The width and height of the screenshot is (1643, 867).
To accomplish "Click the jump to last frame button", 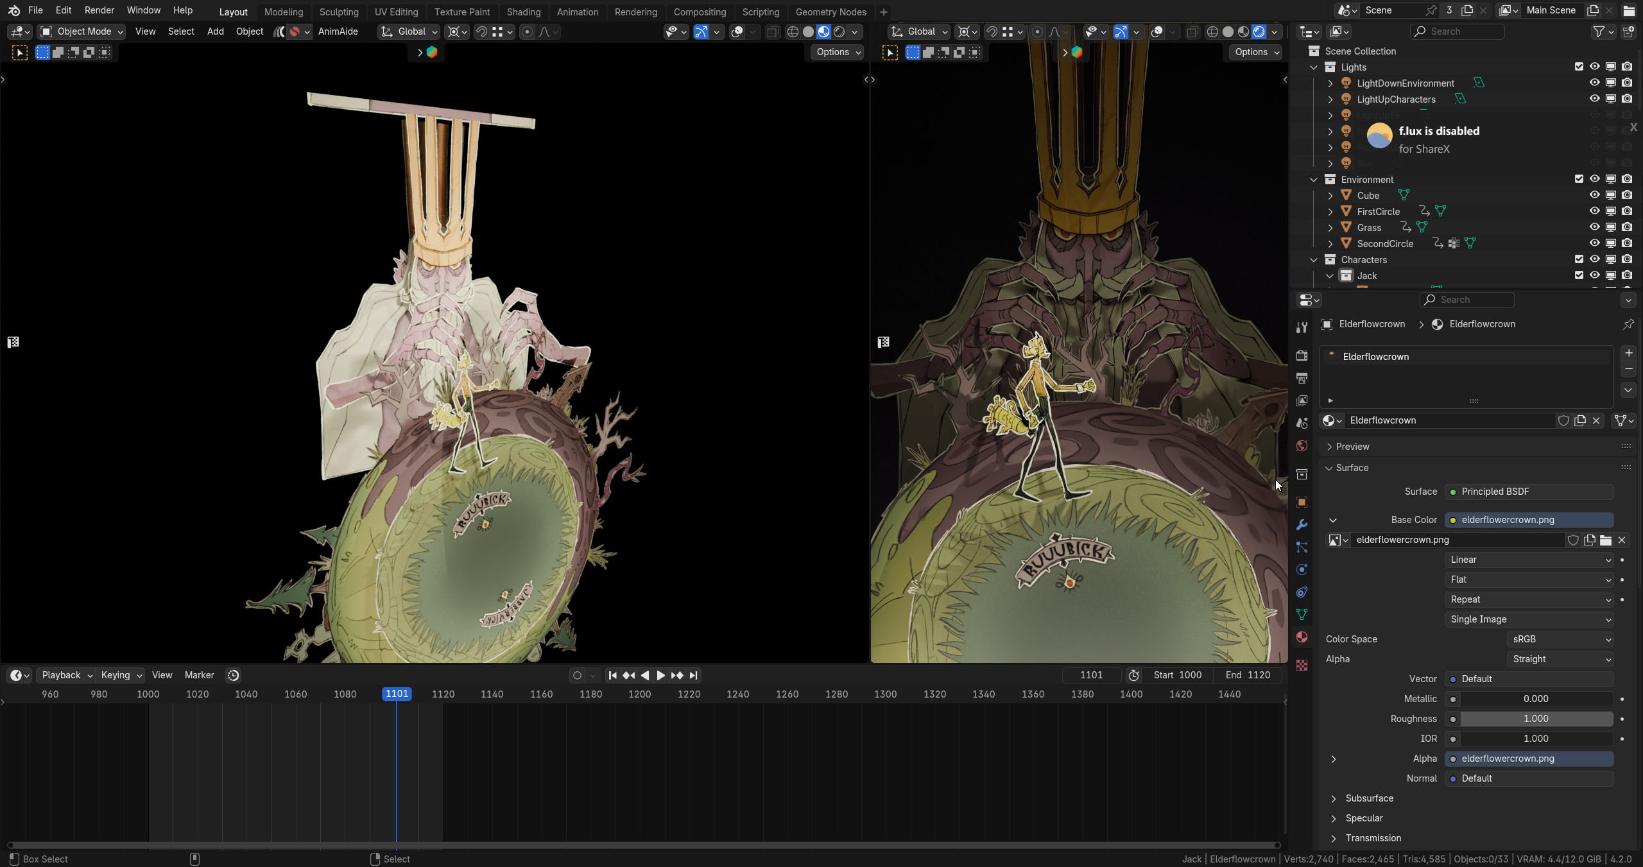I will coord(693,675).
